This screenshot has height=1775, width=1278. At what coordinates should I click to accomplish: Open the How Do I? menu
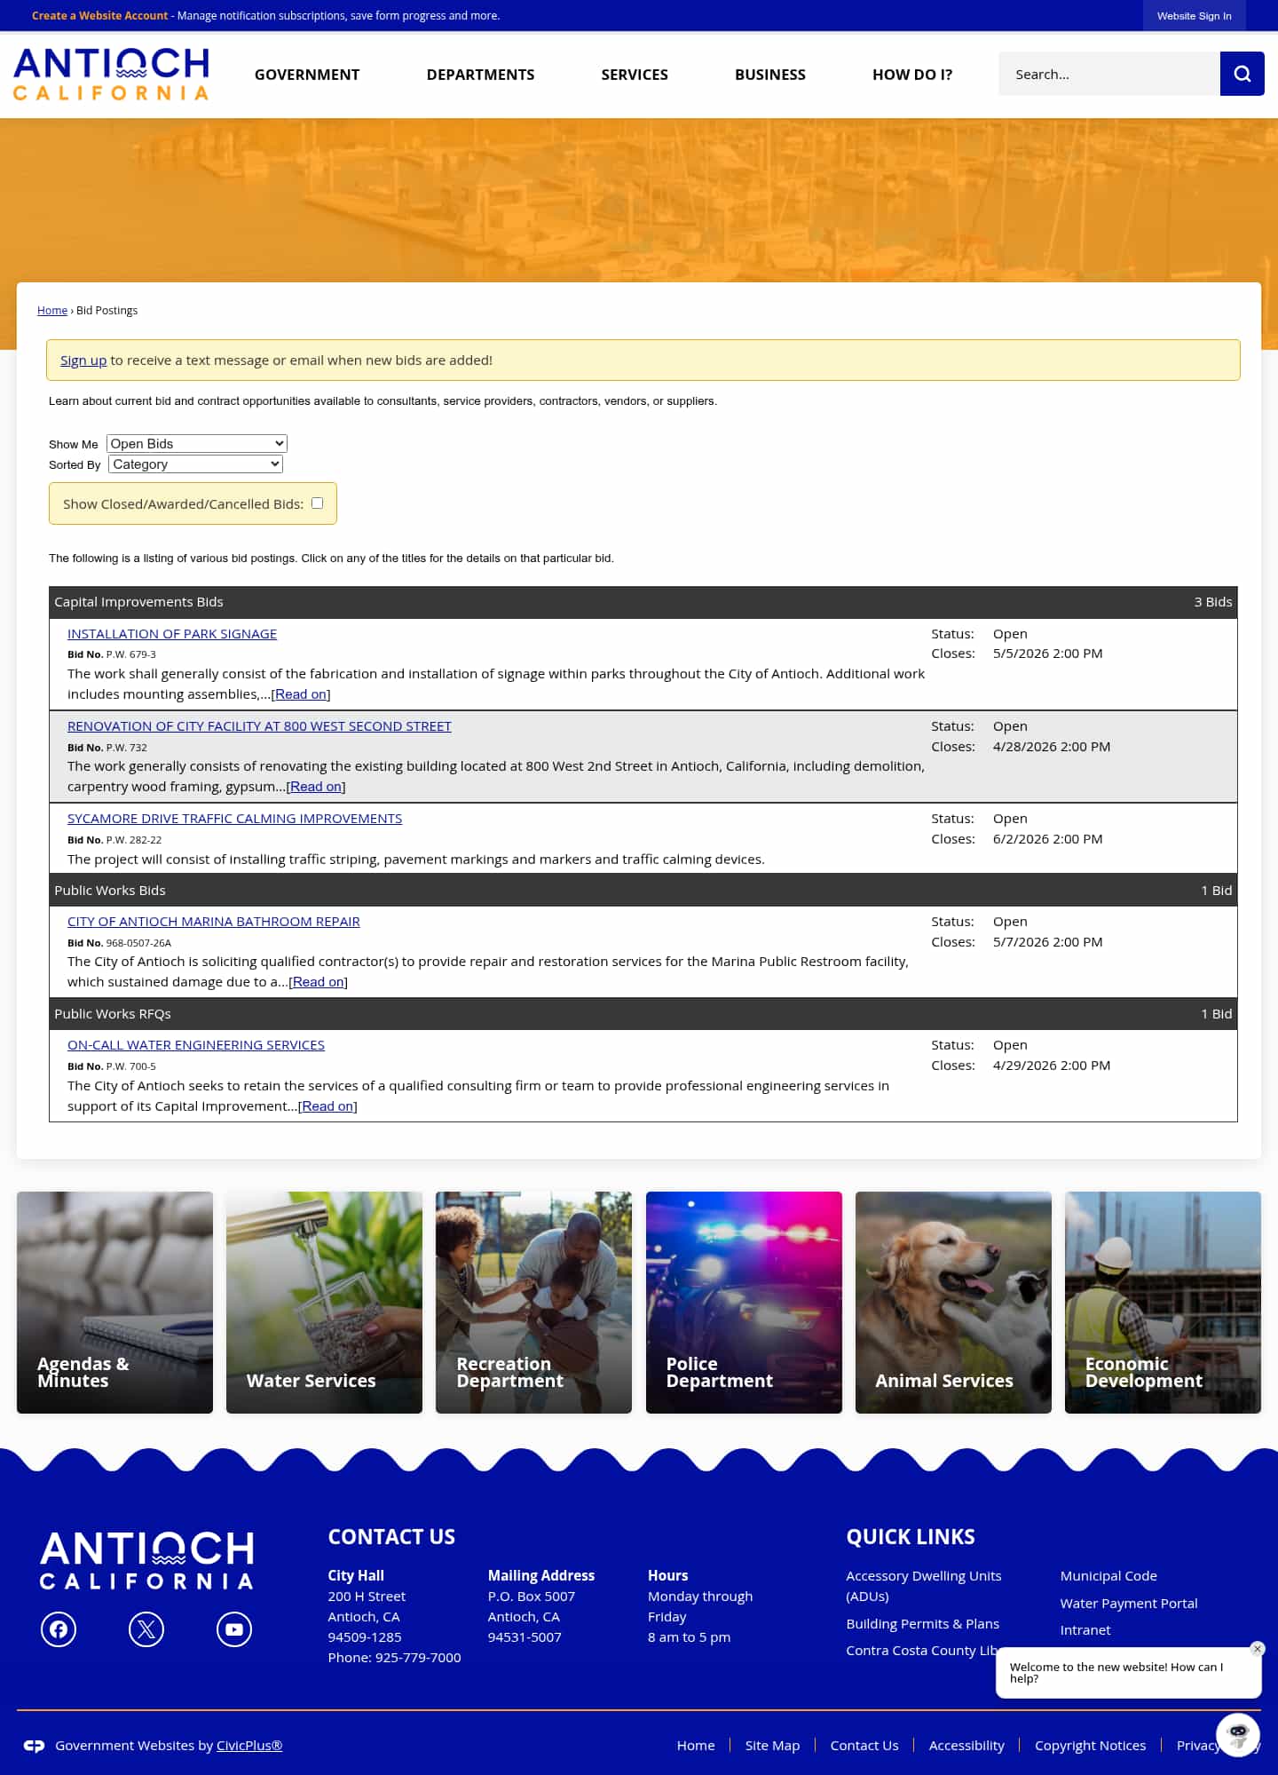(912, 75)
